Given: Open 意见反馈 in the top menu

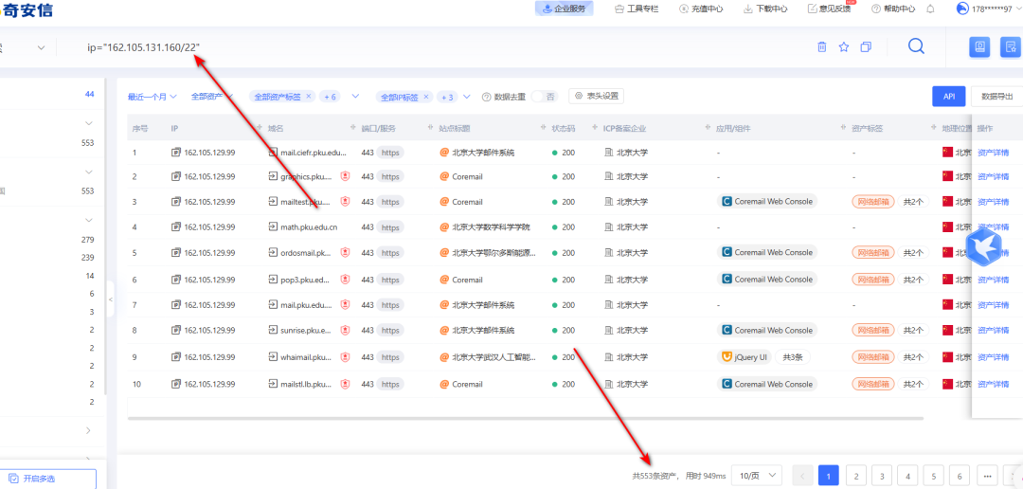Looking at the screenshot, I should click(x=830, y=9).
